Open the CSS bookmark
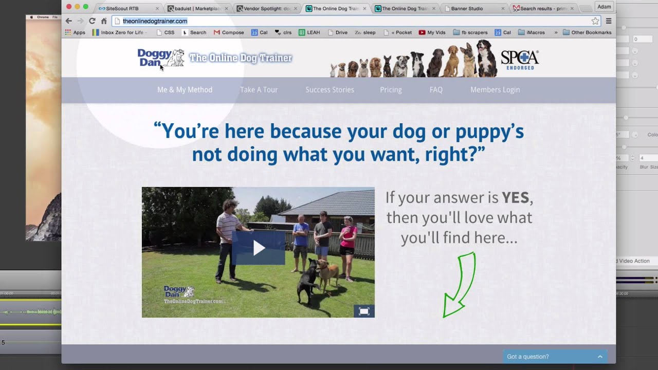 (x=166, y=32)
